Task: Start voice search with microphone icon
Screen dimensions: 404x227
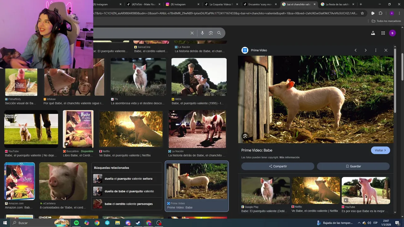Action: 202,33
